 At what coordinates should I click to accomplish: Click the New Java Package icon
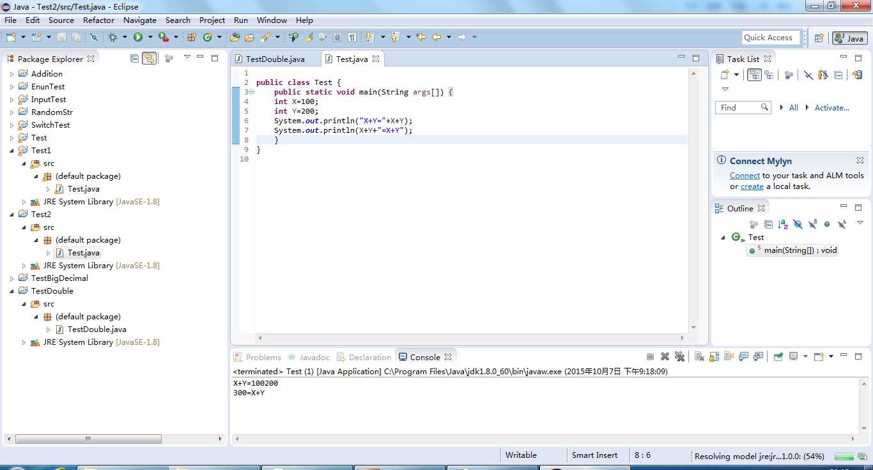(191, 37)
